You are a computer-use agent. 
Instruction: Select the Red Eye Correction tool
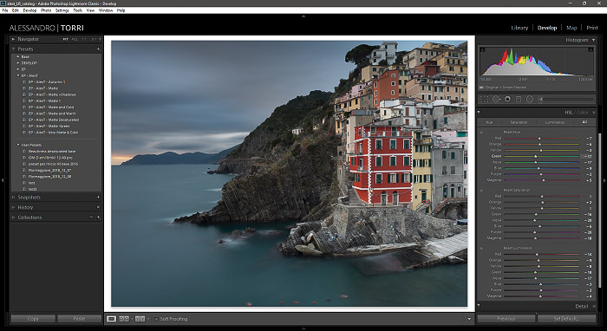click(x=507, y=100)
